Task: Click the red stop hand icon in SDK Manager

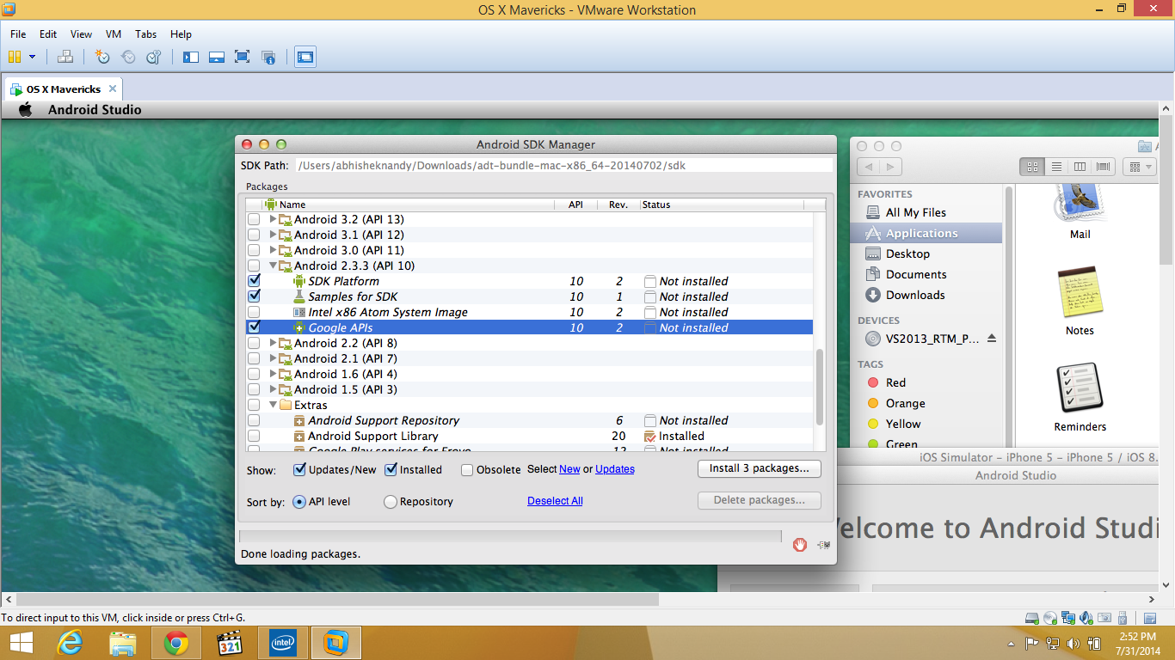Action: tap(800, 544)
